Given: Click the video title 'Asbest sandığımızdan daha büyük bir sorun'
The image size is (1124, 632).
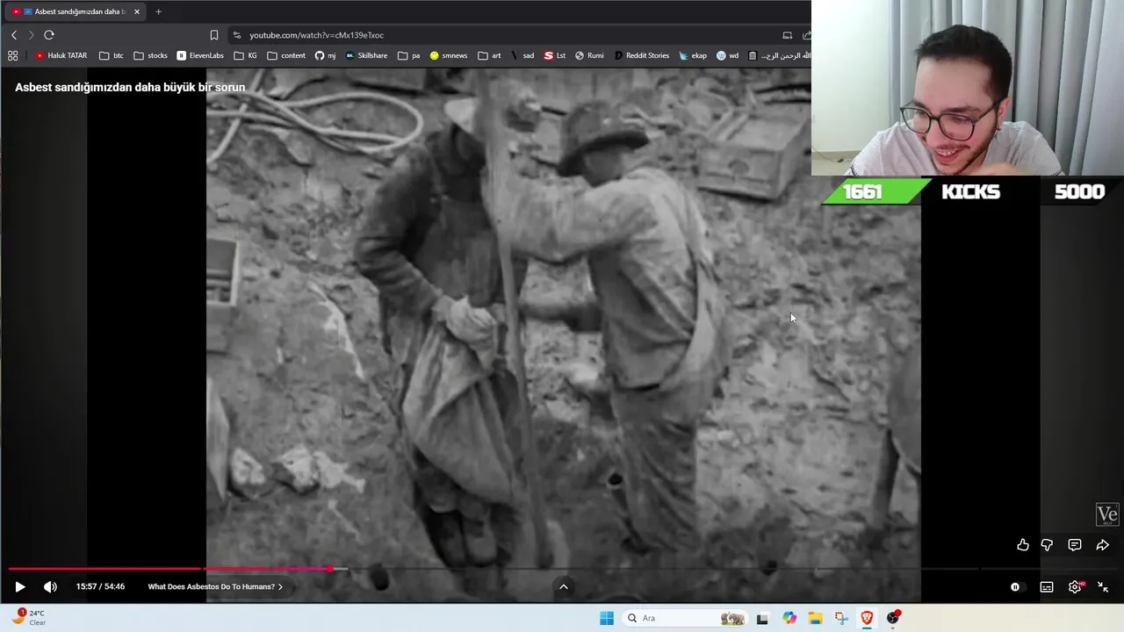Looking at the screenshot, I should coord(130,87).
